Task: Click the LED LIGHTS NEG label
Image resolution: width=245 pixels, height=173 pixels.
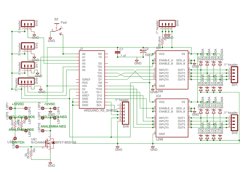Action: click(54, 117)
